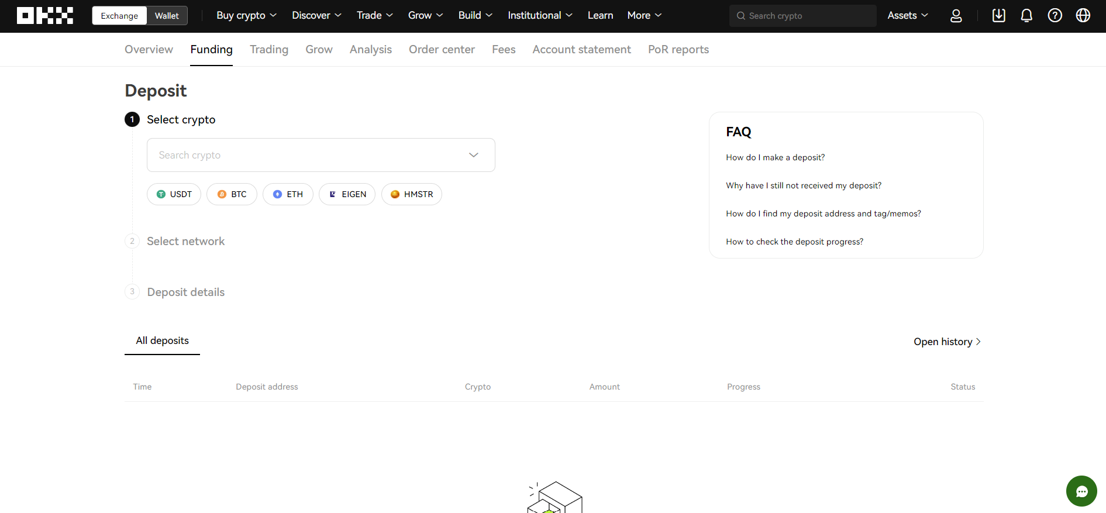Image resolution: width=1106 pixels, height=513 pixels.
Task: Switch to Exchange mode
Action: (119, 16)
